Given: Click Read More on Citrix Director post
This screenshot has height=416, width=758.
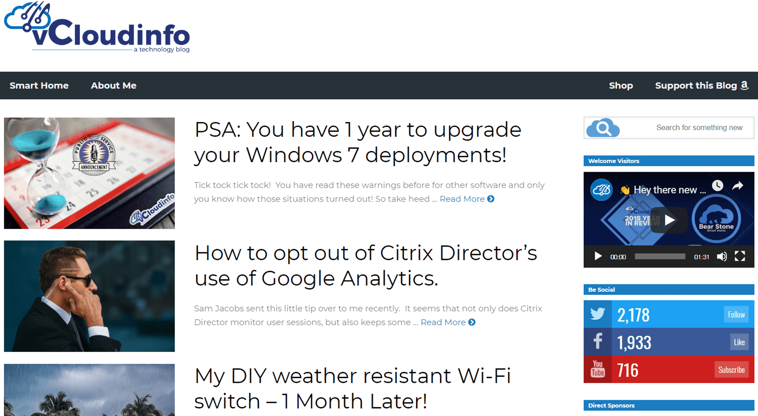Looking at the screenshot, I should point(443,322).
